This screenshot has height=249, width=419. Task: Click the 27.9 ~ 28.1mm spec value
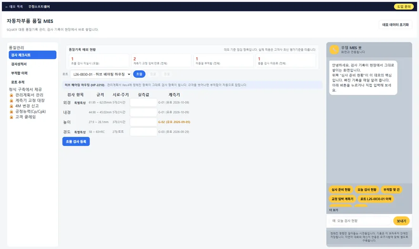(x=99, y=122)
